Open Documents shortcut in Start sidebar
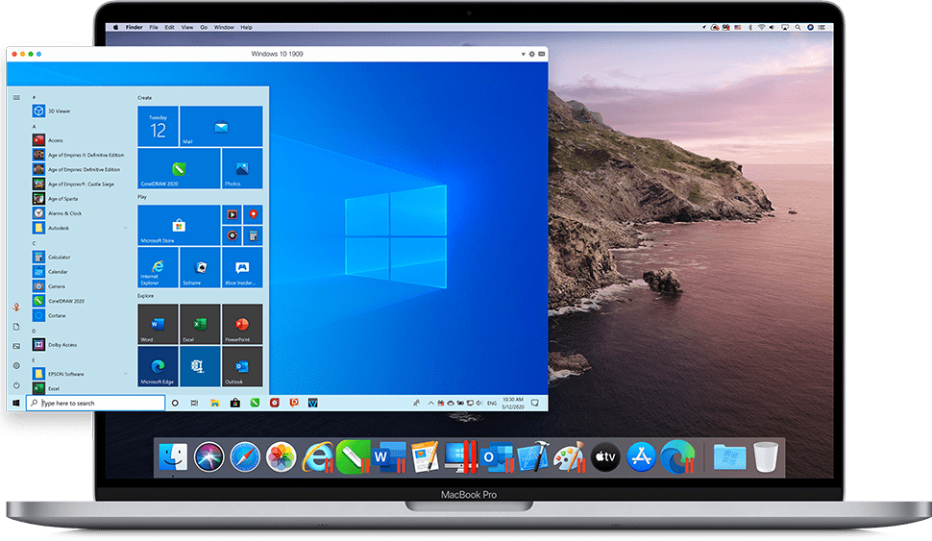 point(16,327)
